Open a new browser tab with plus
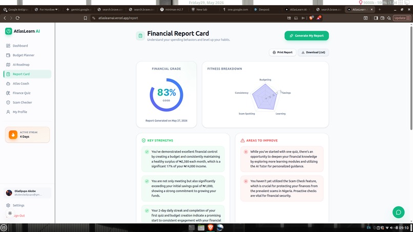 click(380, 10)
